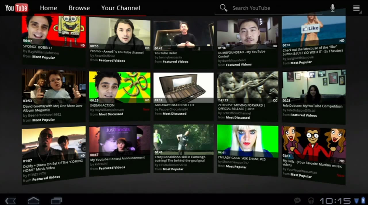Click the clock showing 10:15
This screenshot has width=368, height=205.
tap(335, 200)
